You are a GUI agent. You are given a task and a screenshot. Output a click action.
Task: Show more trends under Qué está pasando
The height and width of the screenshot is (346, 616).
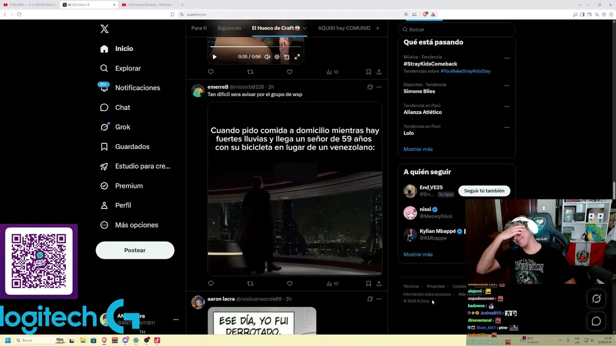pyautogui.click(x=418, y=149)
